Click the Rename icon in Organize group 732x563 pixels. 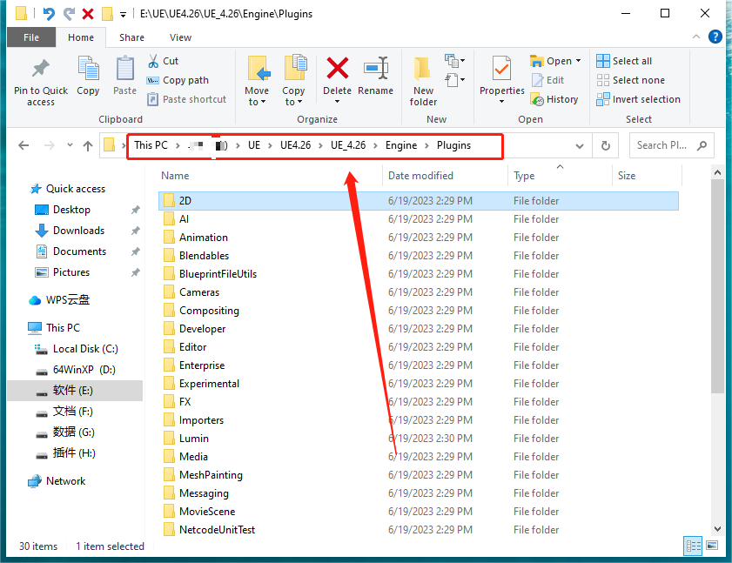[x=376, y=68]
